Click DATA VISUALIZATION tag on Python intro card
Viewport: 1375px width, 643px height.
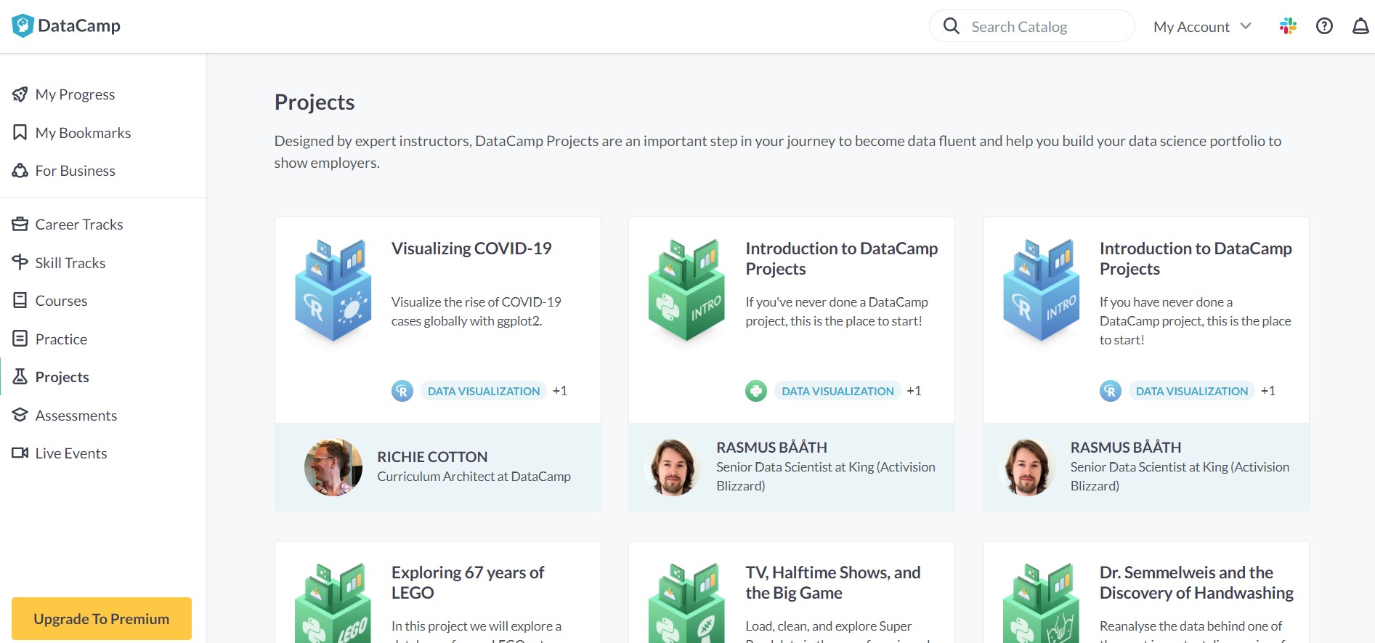[x=837, y=391]
